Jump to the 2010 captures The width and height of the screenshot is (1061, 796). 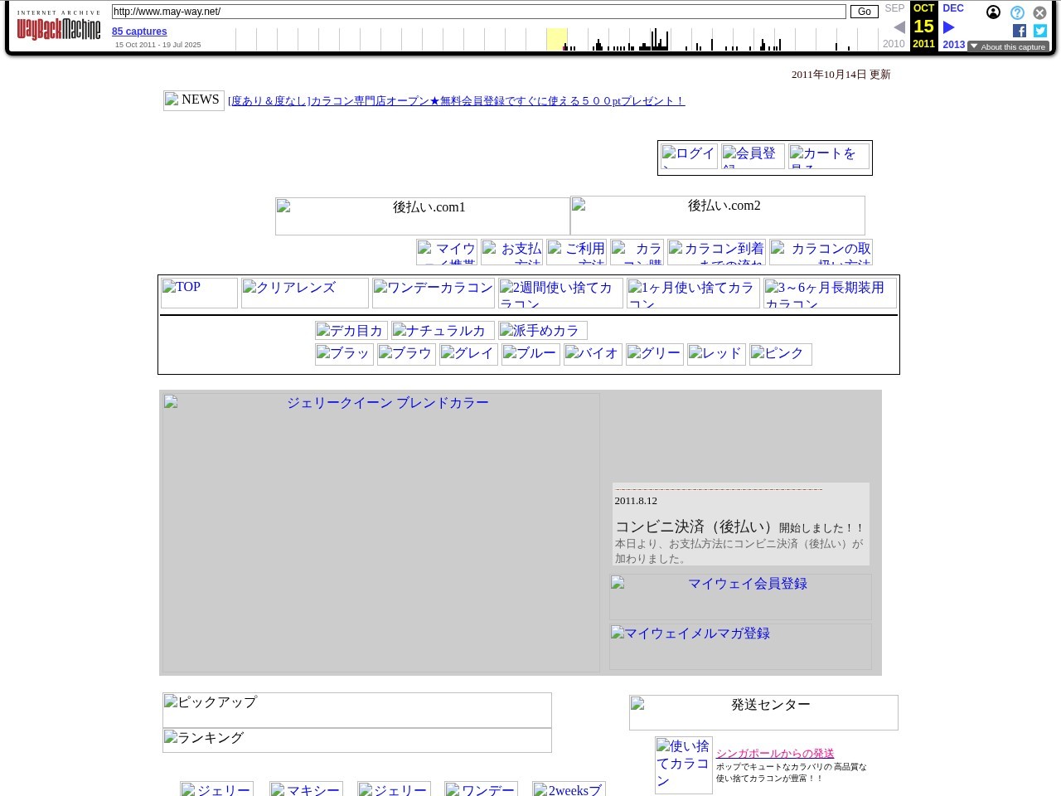[x=894, y=44]
